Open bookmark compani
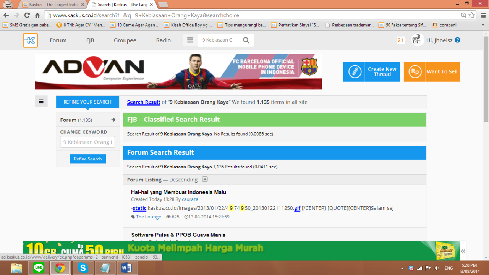Screen dimensions: 489x275 click(x=444, y=25)
